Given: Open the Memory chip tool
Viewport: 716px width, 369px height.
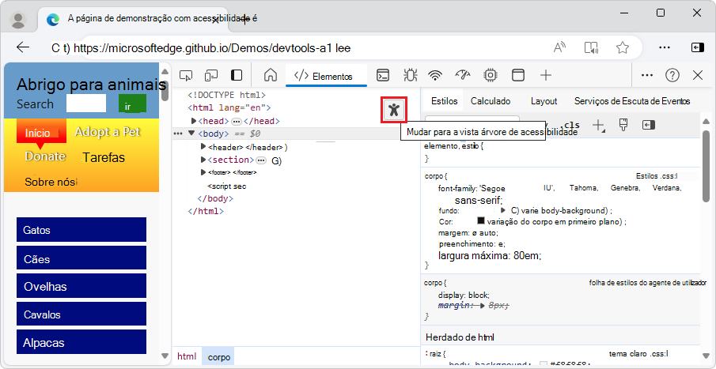Looking at the screenshot, I should [491, 75].
